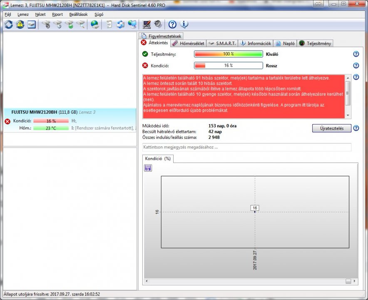Open the disk panel toolbar icon
Viewport: 368px width, 300px height.
click(32, 25)
